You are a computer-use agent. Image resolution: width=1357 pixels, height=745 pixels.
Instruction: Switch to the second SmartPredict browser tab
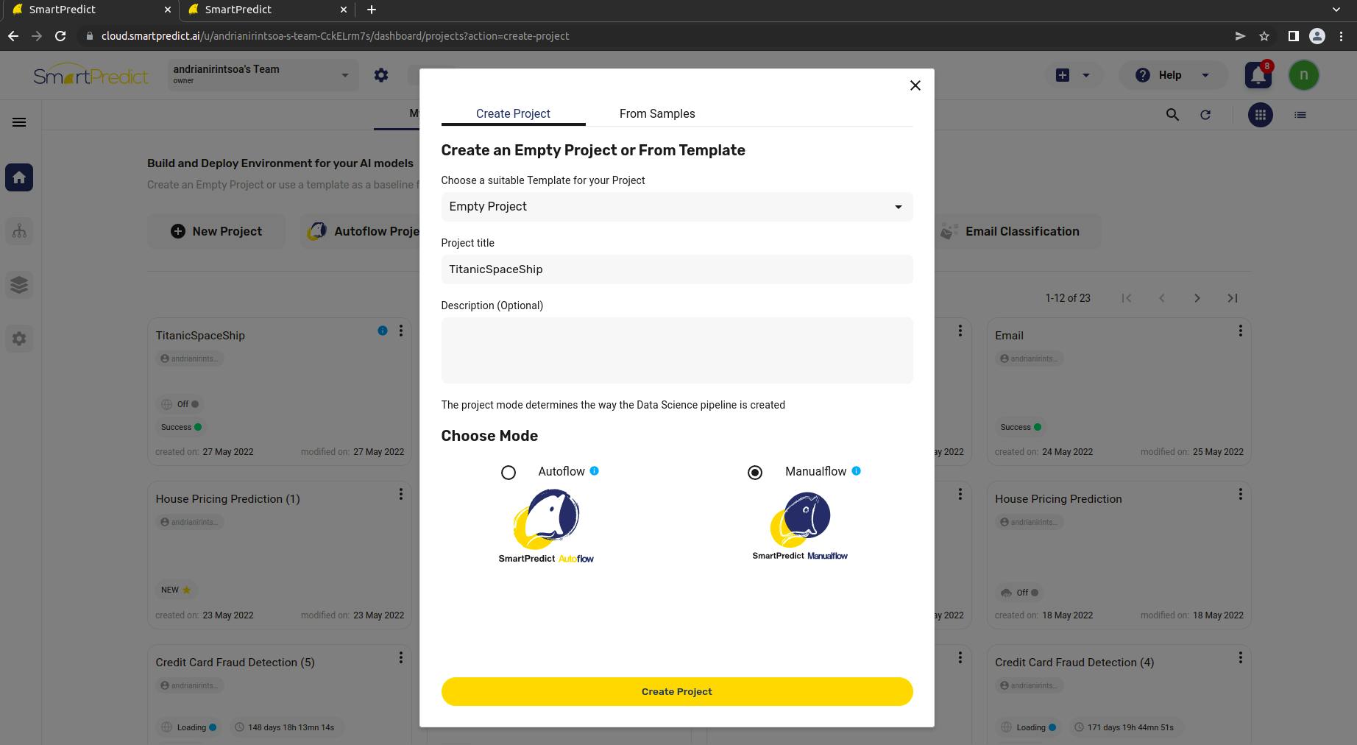265,10
